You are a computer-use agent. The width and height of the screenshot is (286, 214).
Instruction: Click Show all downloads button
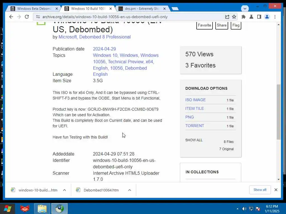click(x=260, y=190)
